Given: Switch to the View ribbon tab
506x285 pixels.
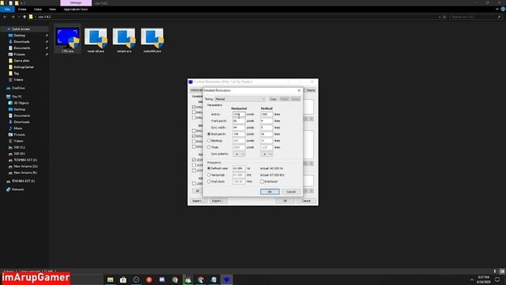Looking at the screenshot, I should tap(52, 9).
